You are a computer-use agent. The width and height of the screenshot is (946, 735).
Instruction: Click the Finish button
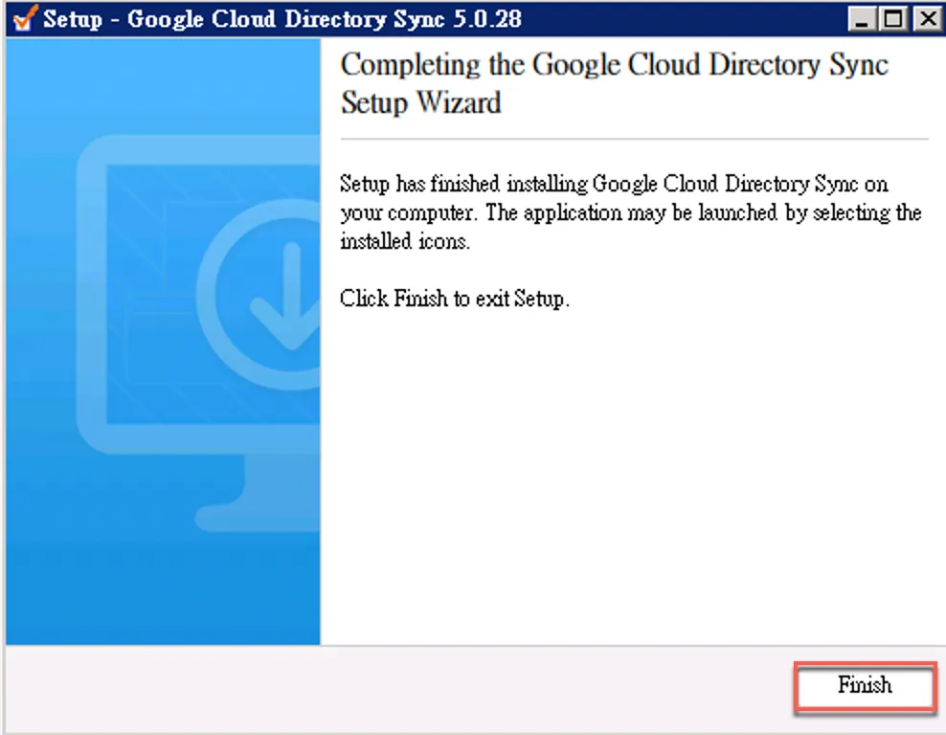click(865, 685)
